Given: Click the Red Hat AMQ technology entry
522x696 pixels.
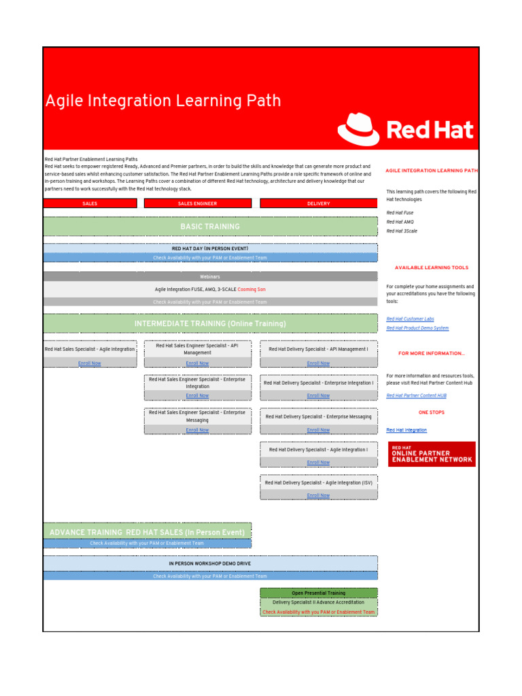Looking at the screenshot, I should pyautogui.click(x=400, y=222).
